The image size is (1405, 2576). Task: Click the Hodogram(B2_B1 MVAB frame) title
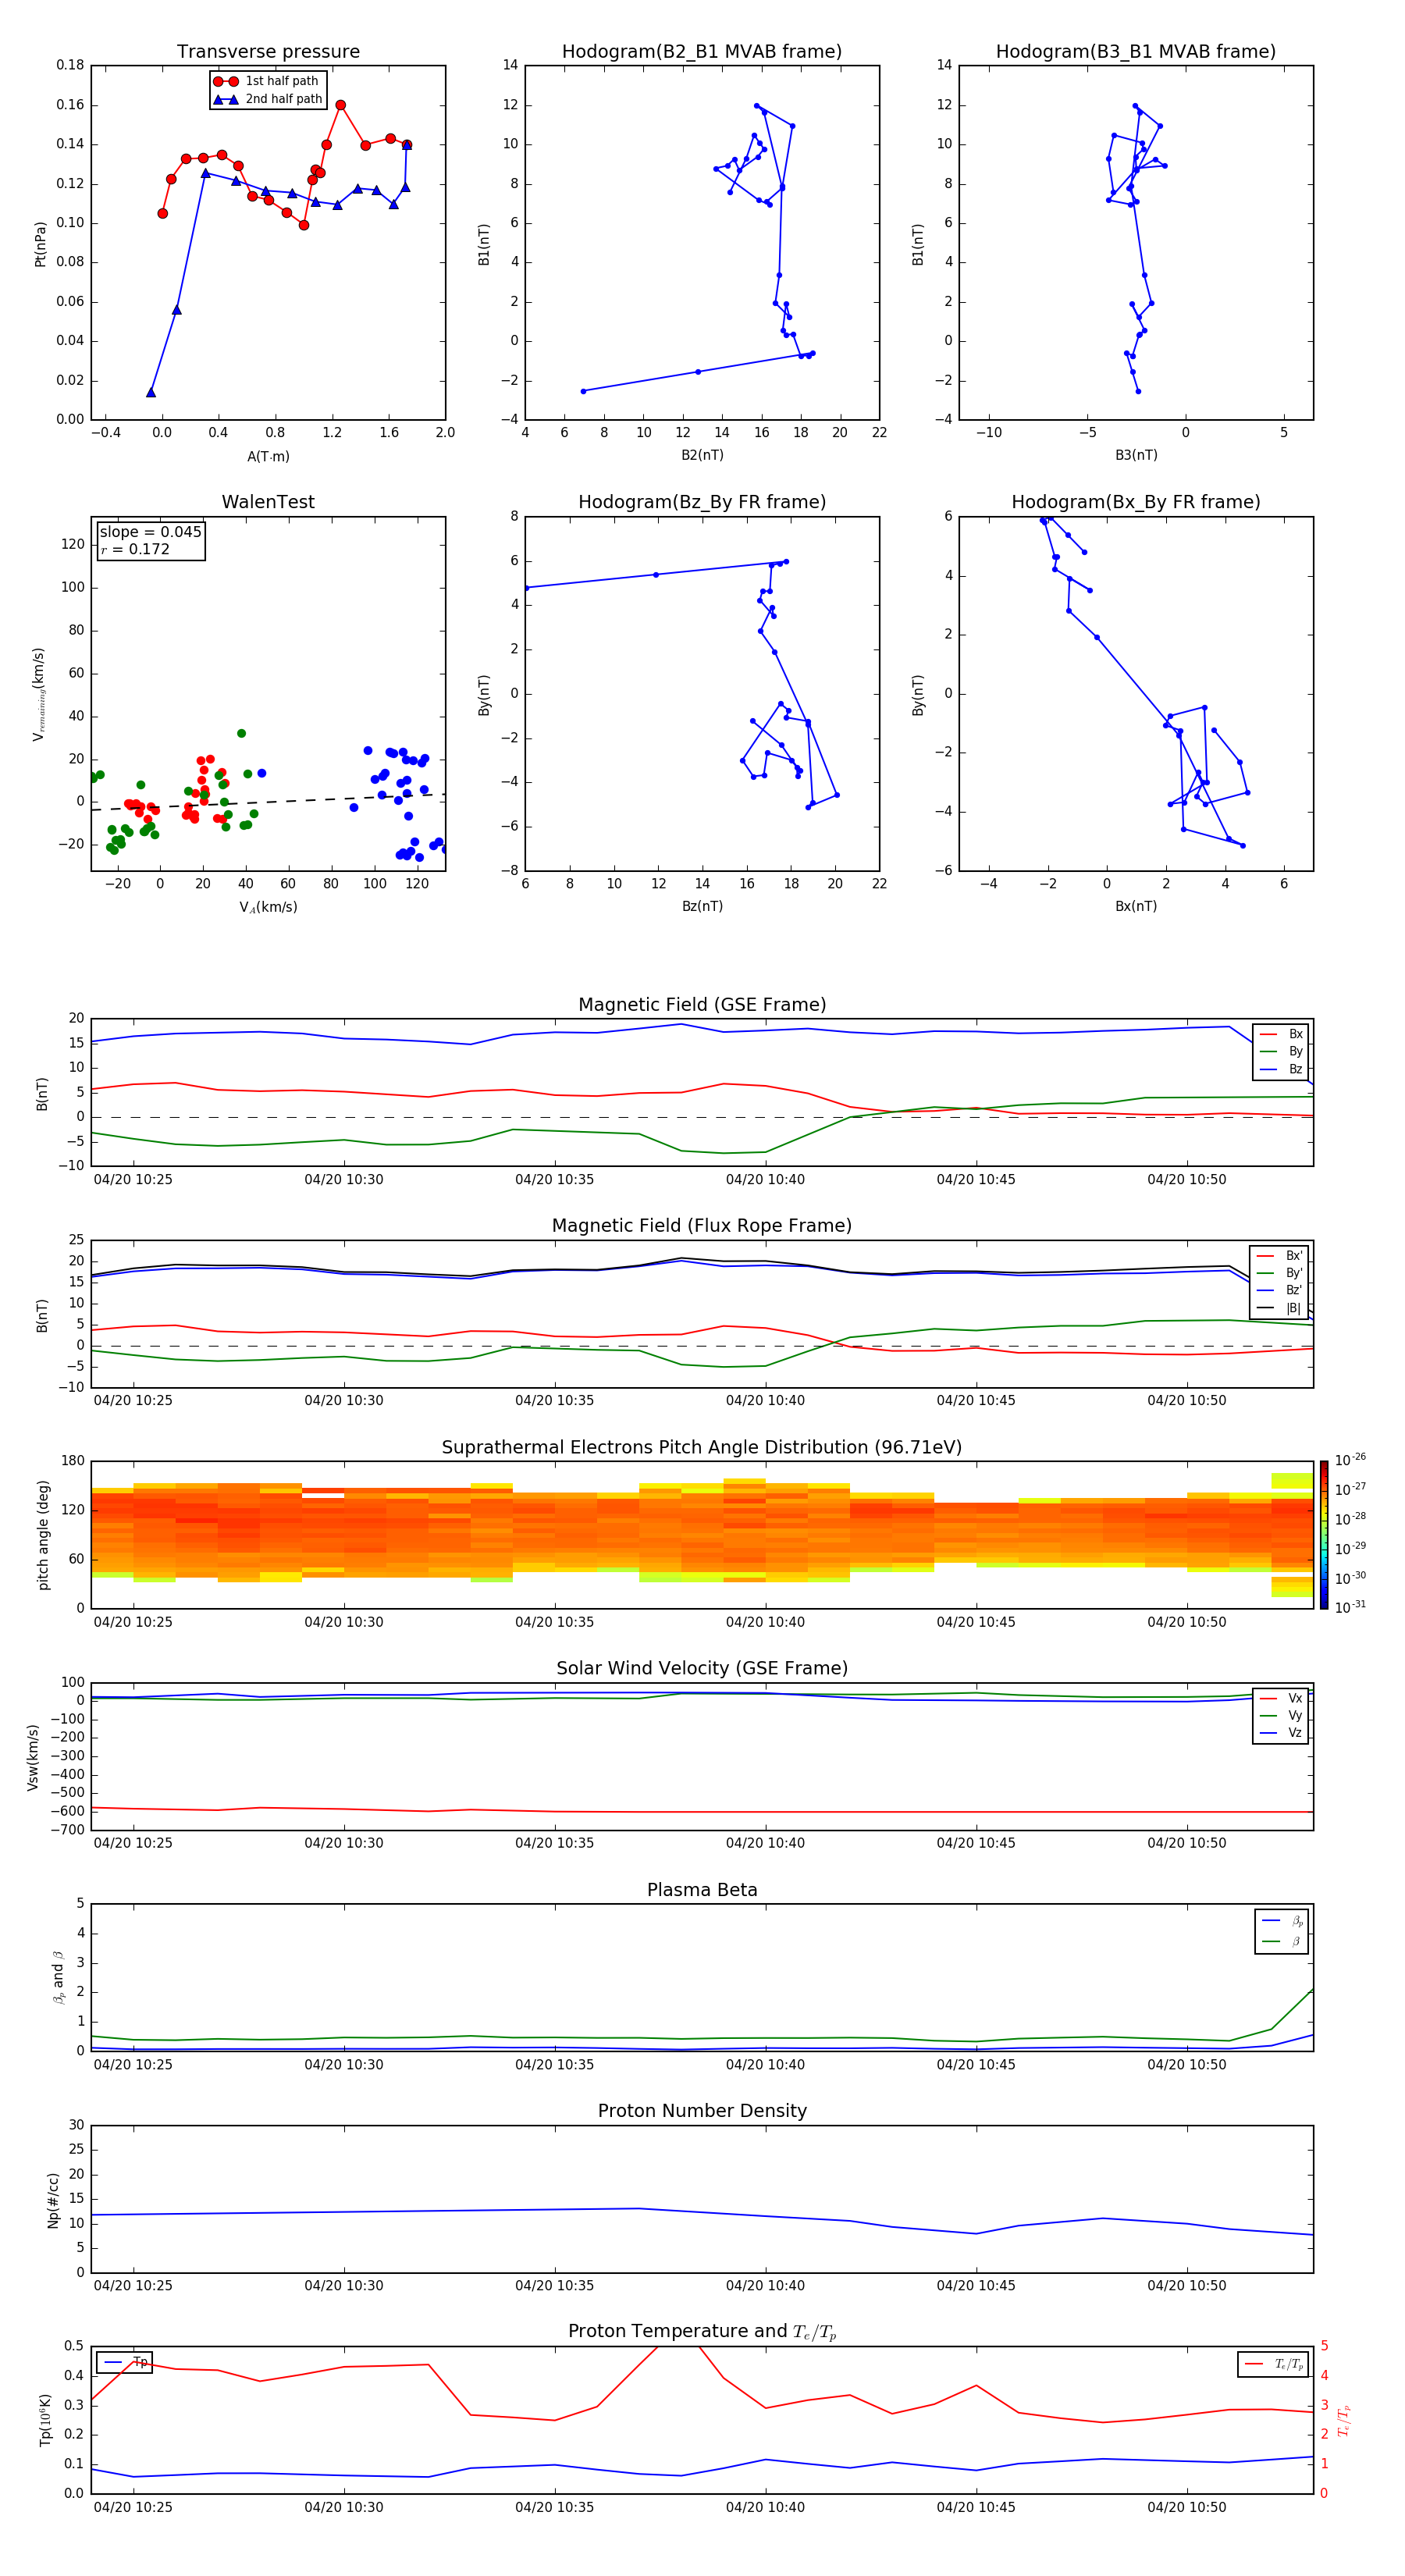(701, 52)
